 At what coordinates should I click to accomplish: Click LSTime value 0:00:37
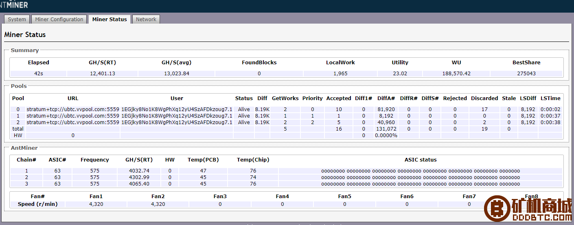pos(550,116)
